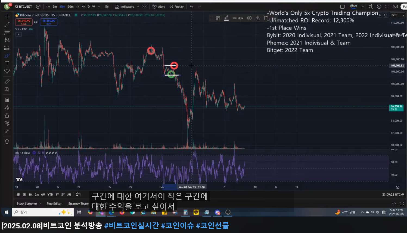The width and height of the screenshot is (407, 233).
Task: Open price scale settings gear icon
Action: point(397,187)
